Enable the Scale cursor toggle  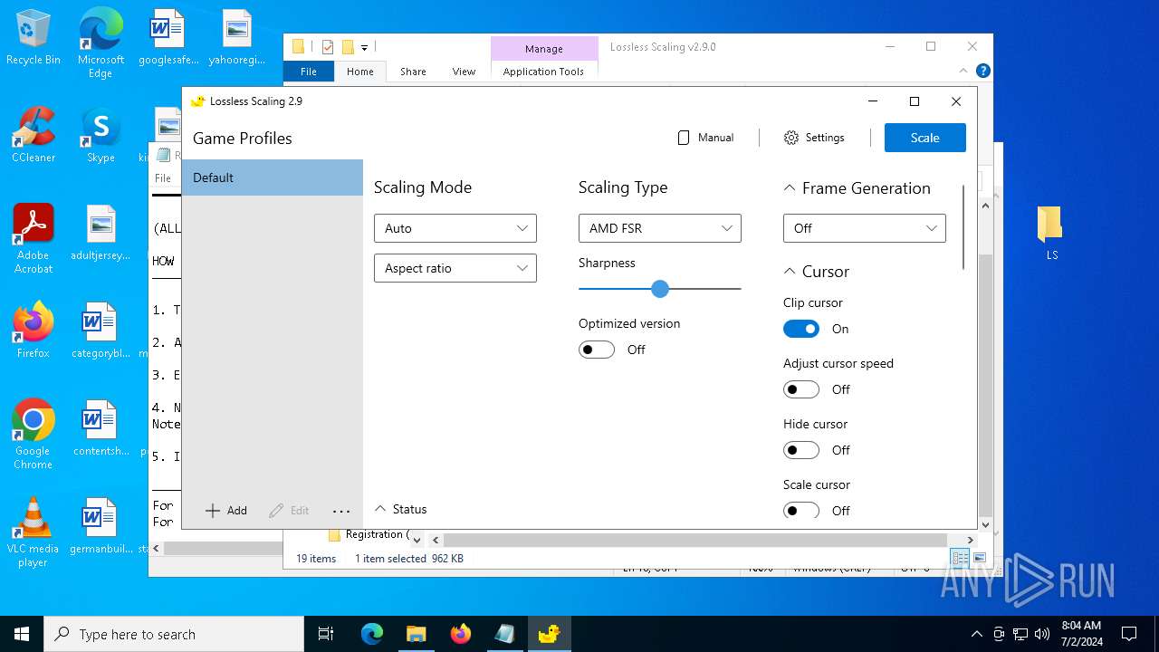tap(801, 511)
